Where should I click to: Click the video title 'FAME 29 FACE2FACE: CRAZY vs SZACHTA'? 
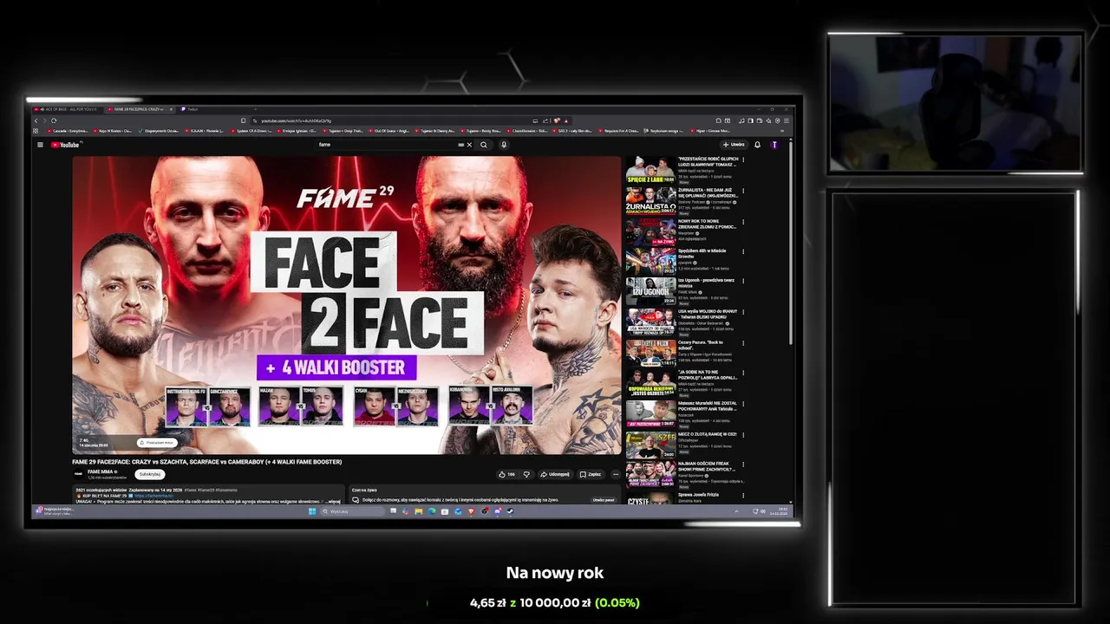click(x=207, y=462)
